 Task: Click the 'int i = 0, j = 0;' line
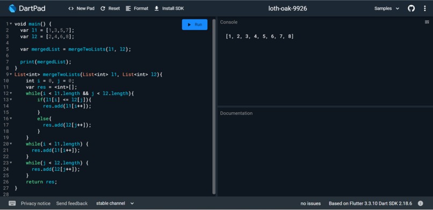pyautogui.click(x=50, y=81)
